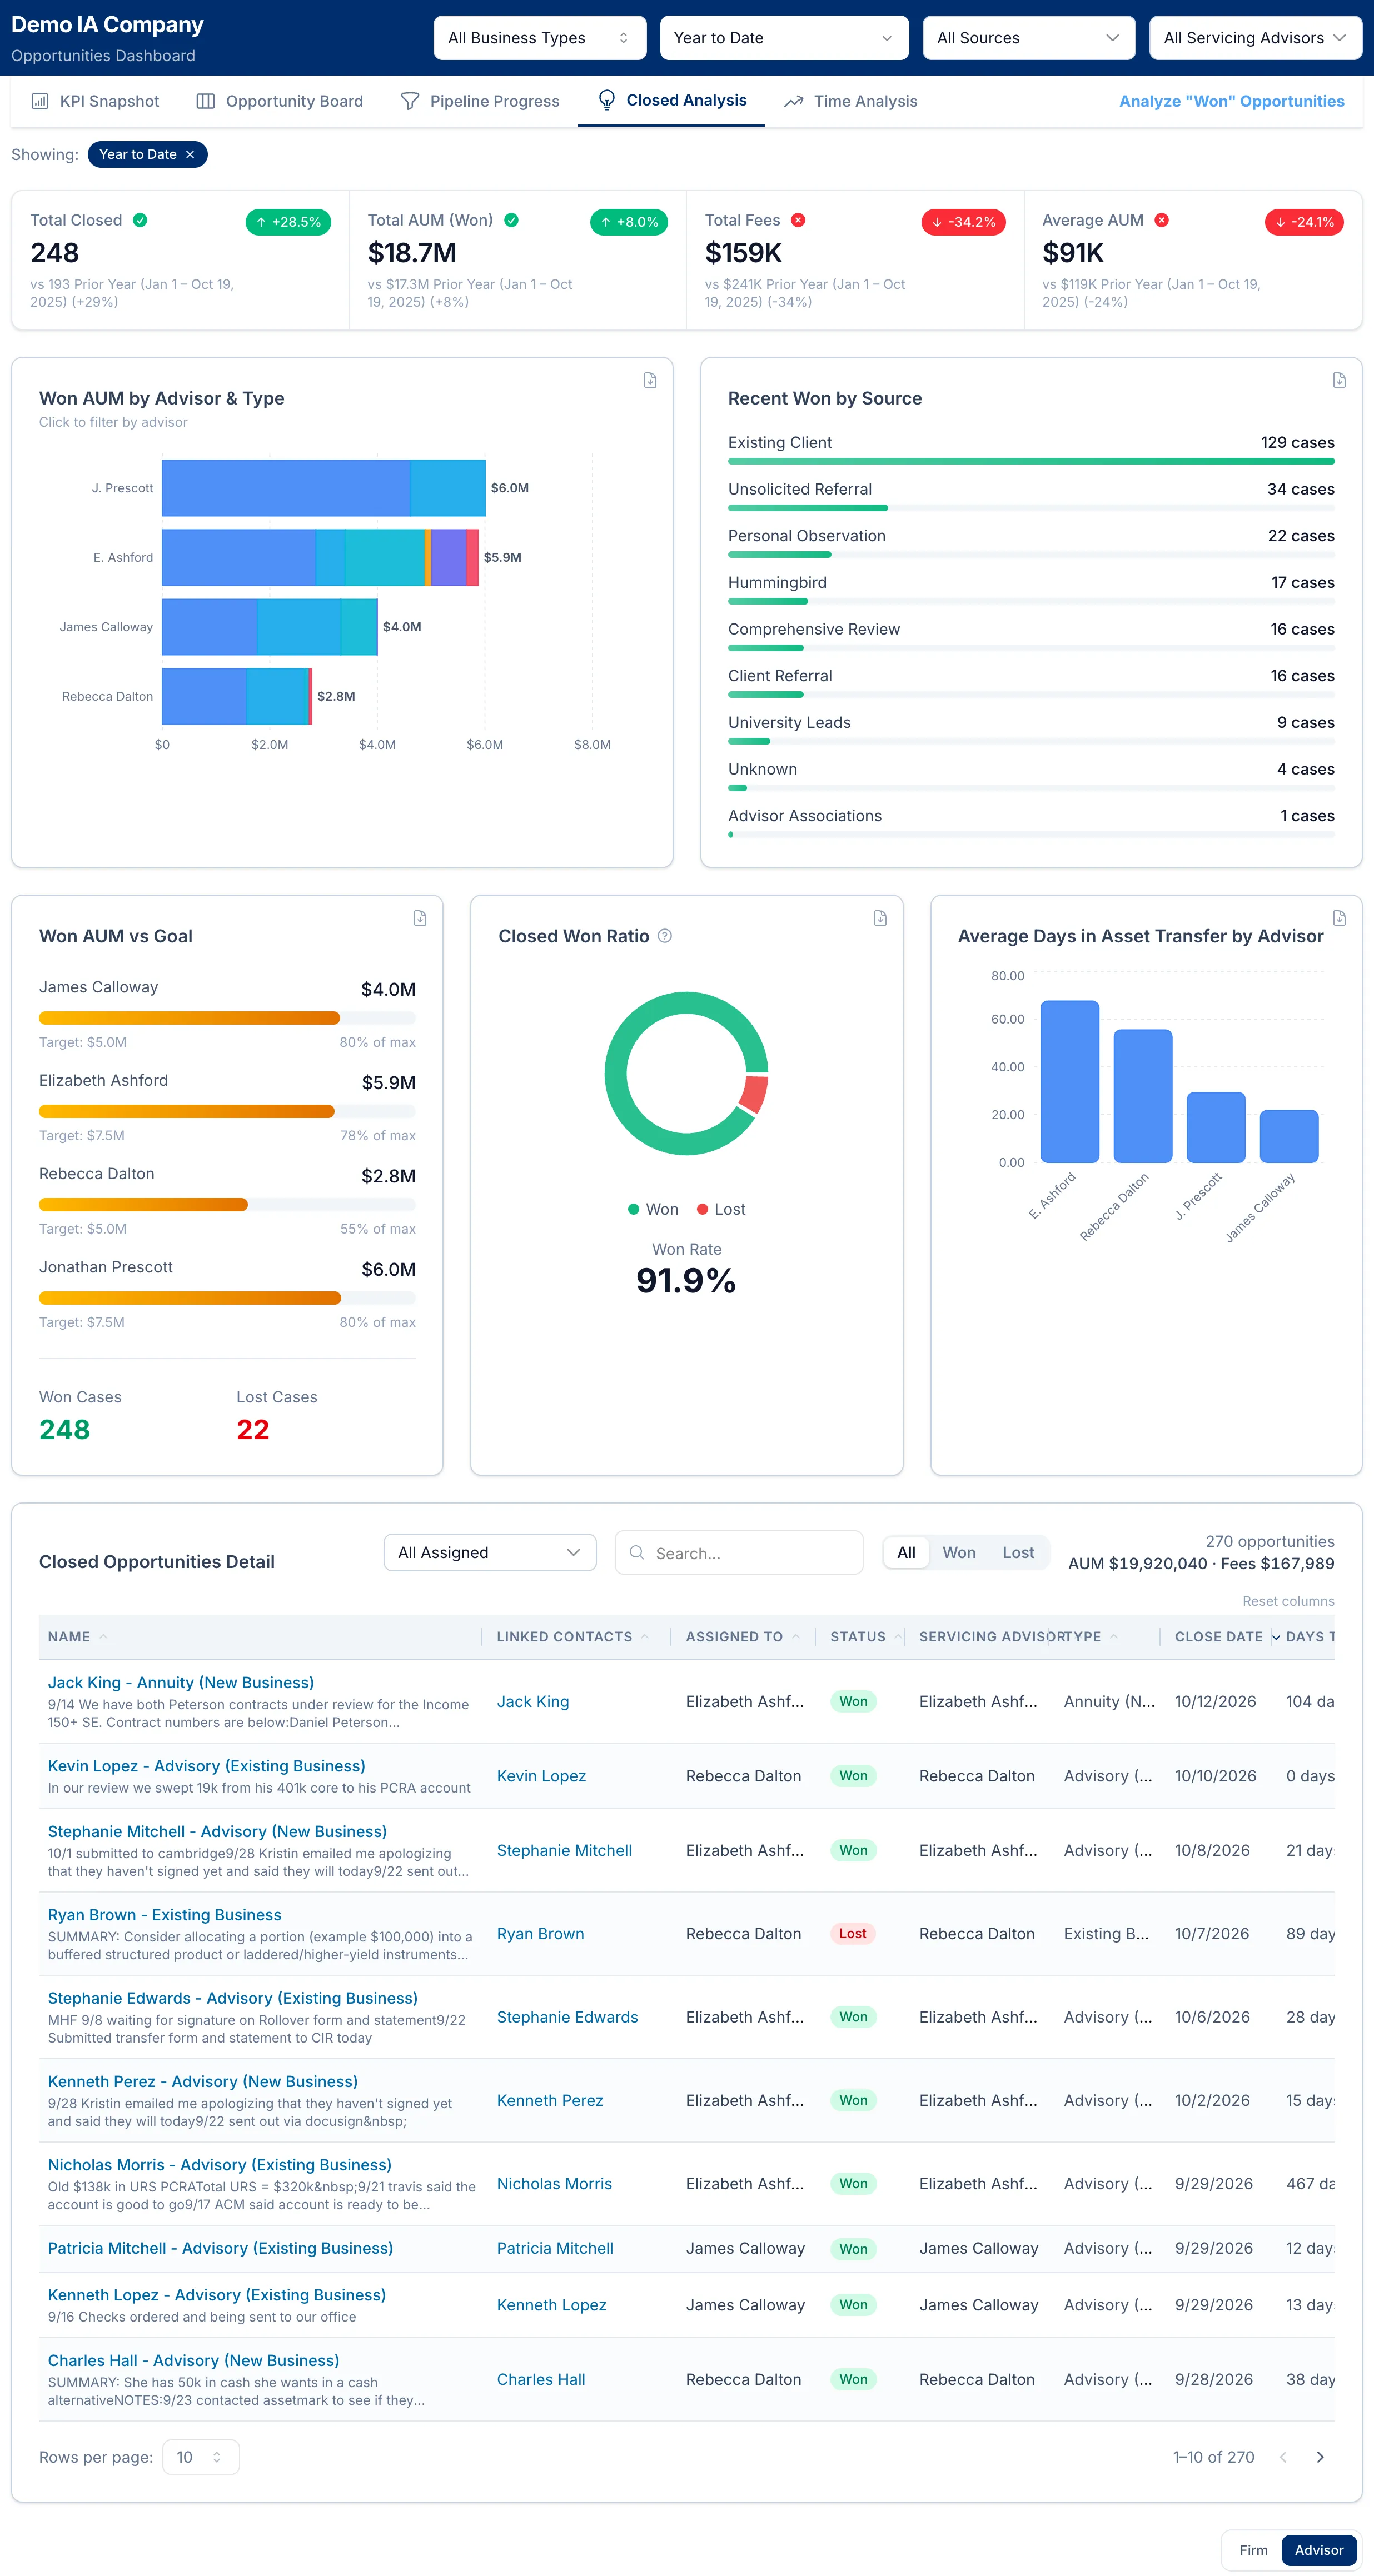Screen dimensions: 1374x2576
Task: Switch to the Time Analysis tab
Action: [x=851, y=101]
